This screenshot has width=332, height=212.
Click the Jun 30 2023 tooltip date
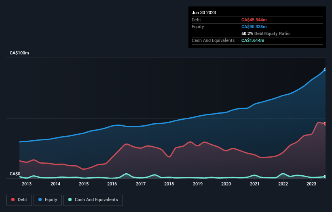pos(204,12)
